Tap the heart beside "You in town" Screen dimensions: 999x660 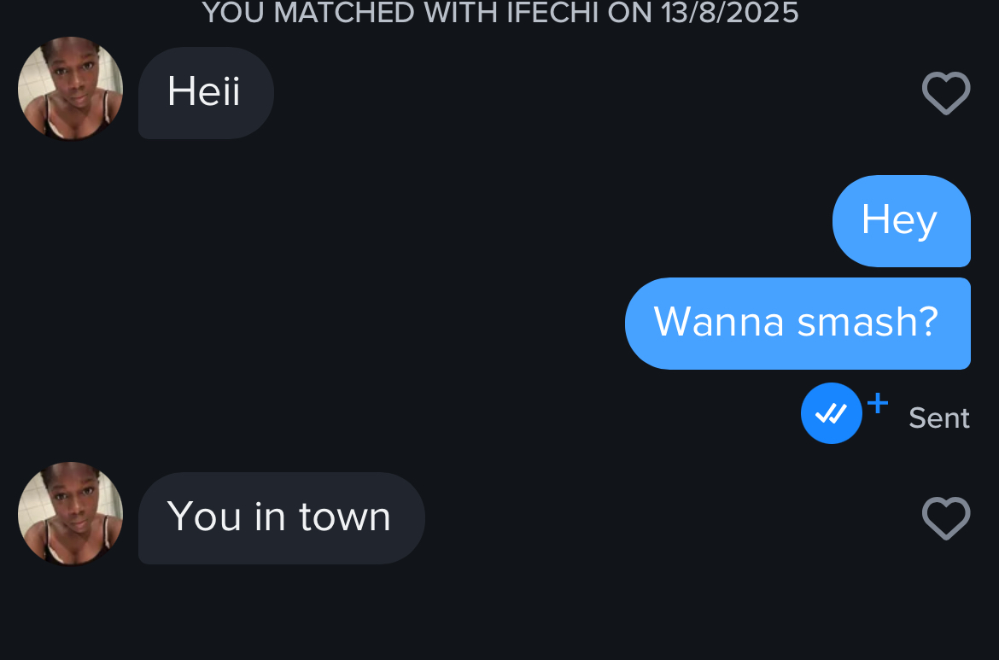click(x=946, y=518)
